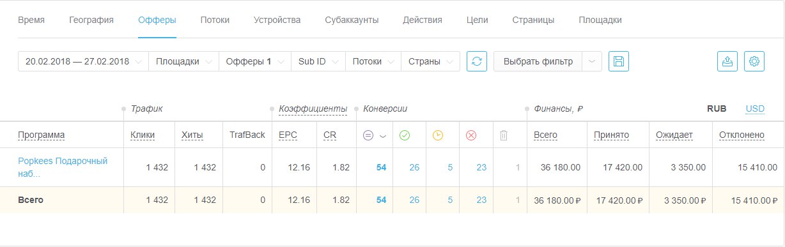Sort by approved conversions green checkmark icon
785x247 pixels.
pyautogui.click(x=405, y=135)
